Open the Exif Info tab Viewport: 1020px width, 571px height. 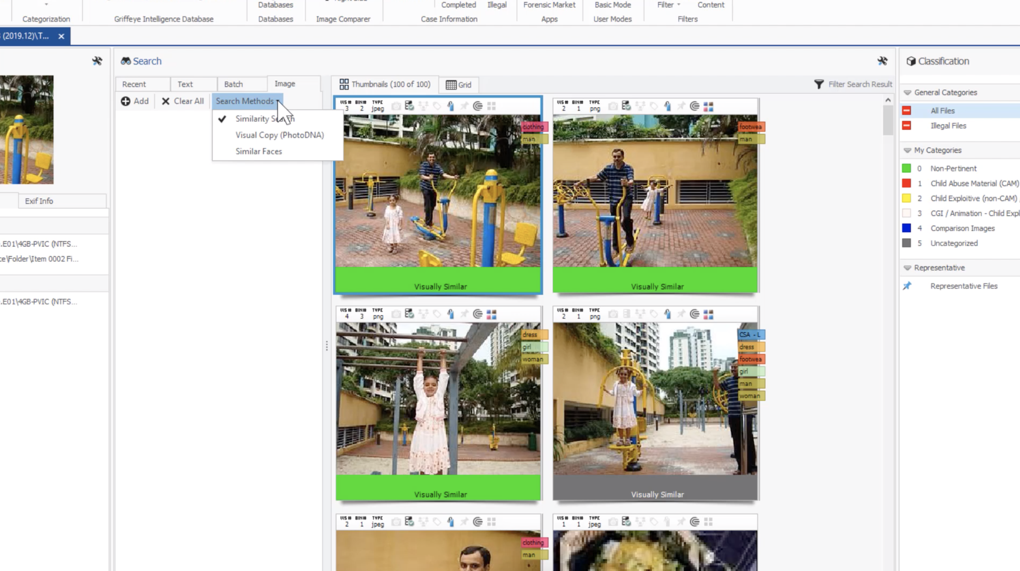pos(62,200)
